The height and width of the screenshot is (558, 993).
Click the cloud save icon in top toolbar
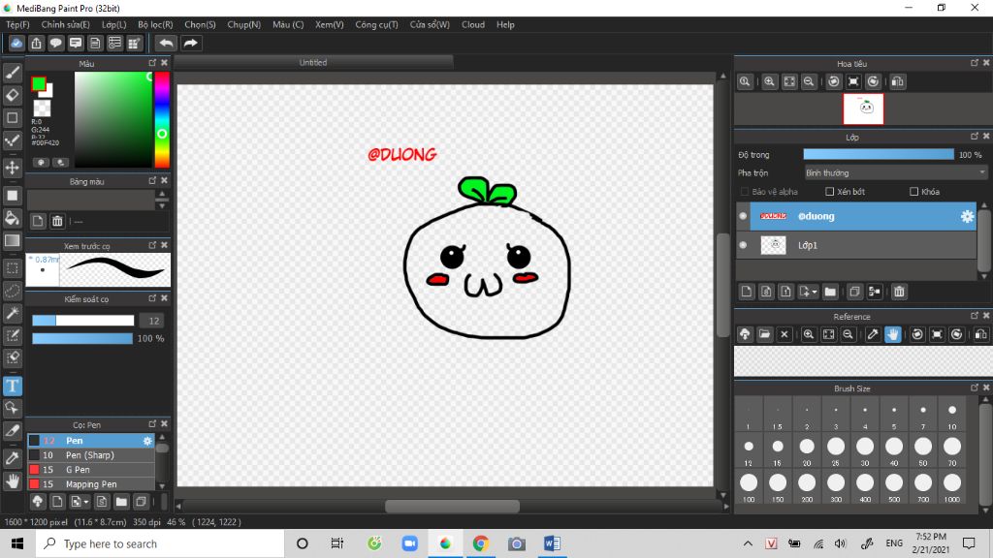[x=16, y=43]
